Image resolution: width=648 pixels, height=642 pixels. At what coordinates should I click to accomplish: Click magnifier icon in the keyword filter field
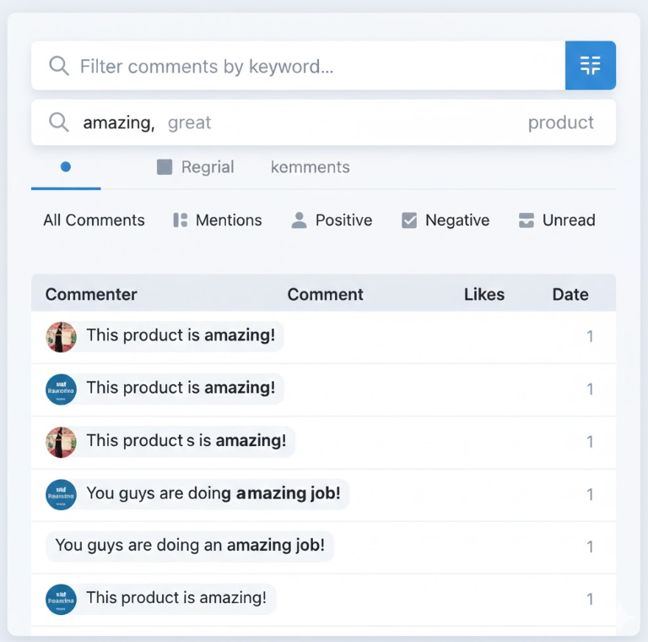pos(59,66)
